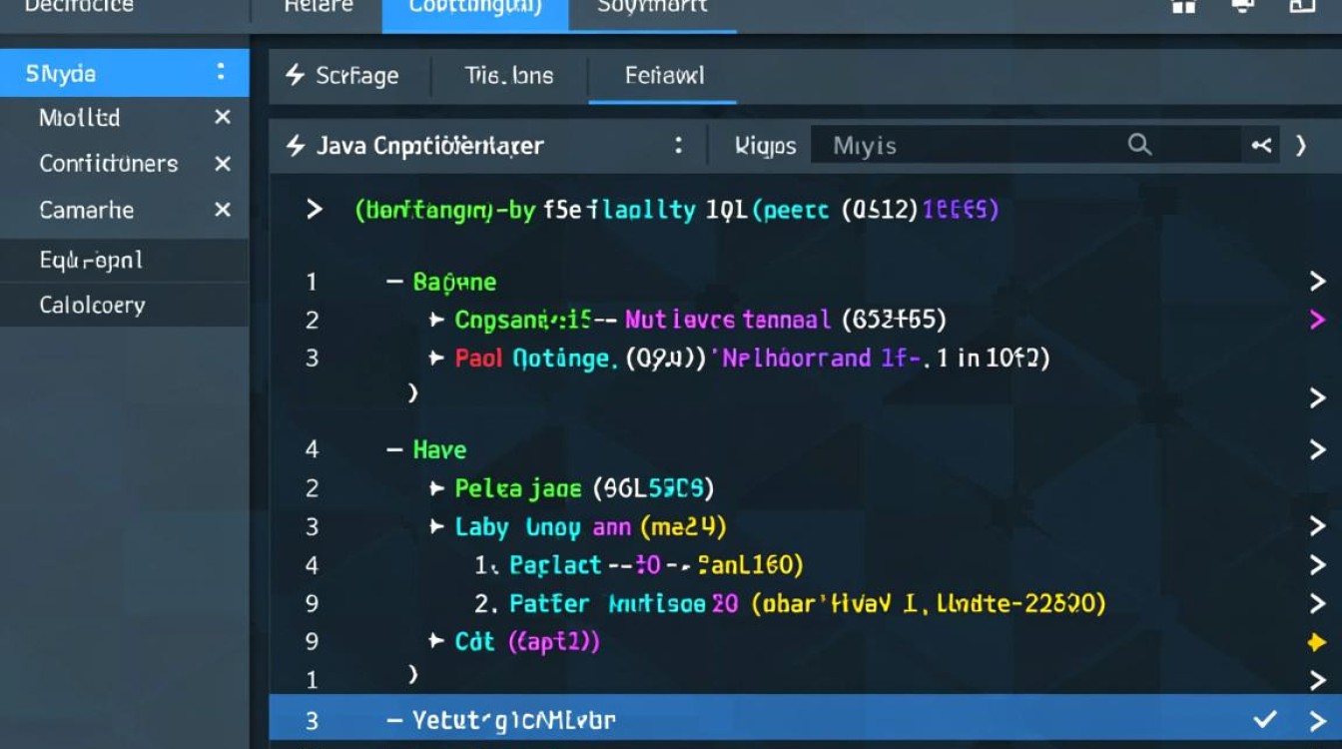Click the magnifying glass search icon
The image size is (1342, 749).
[1139, 145]
